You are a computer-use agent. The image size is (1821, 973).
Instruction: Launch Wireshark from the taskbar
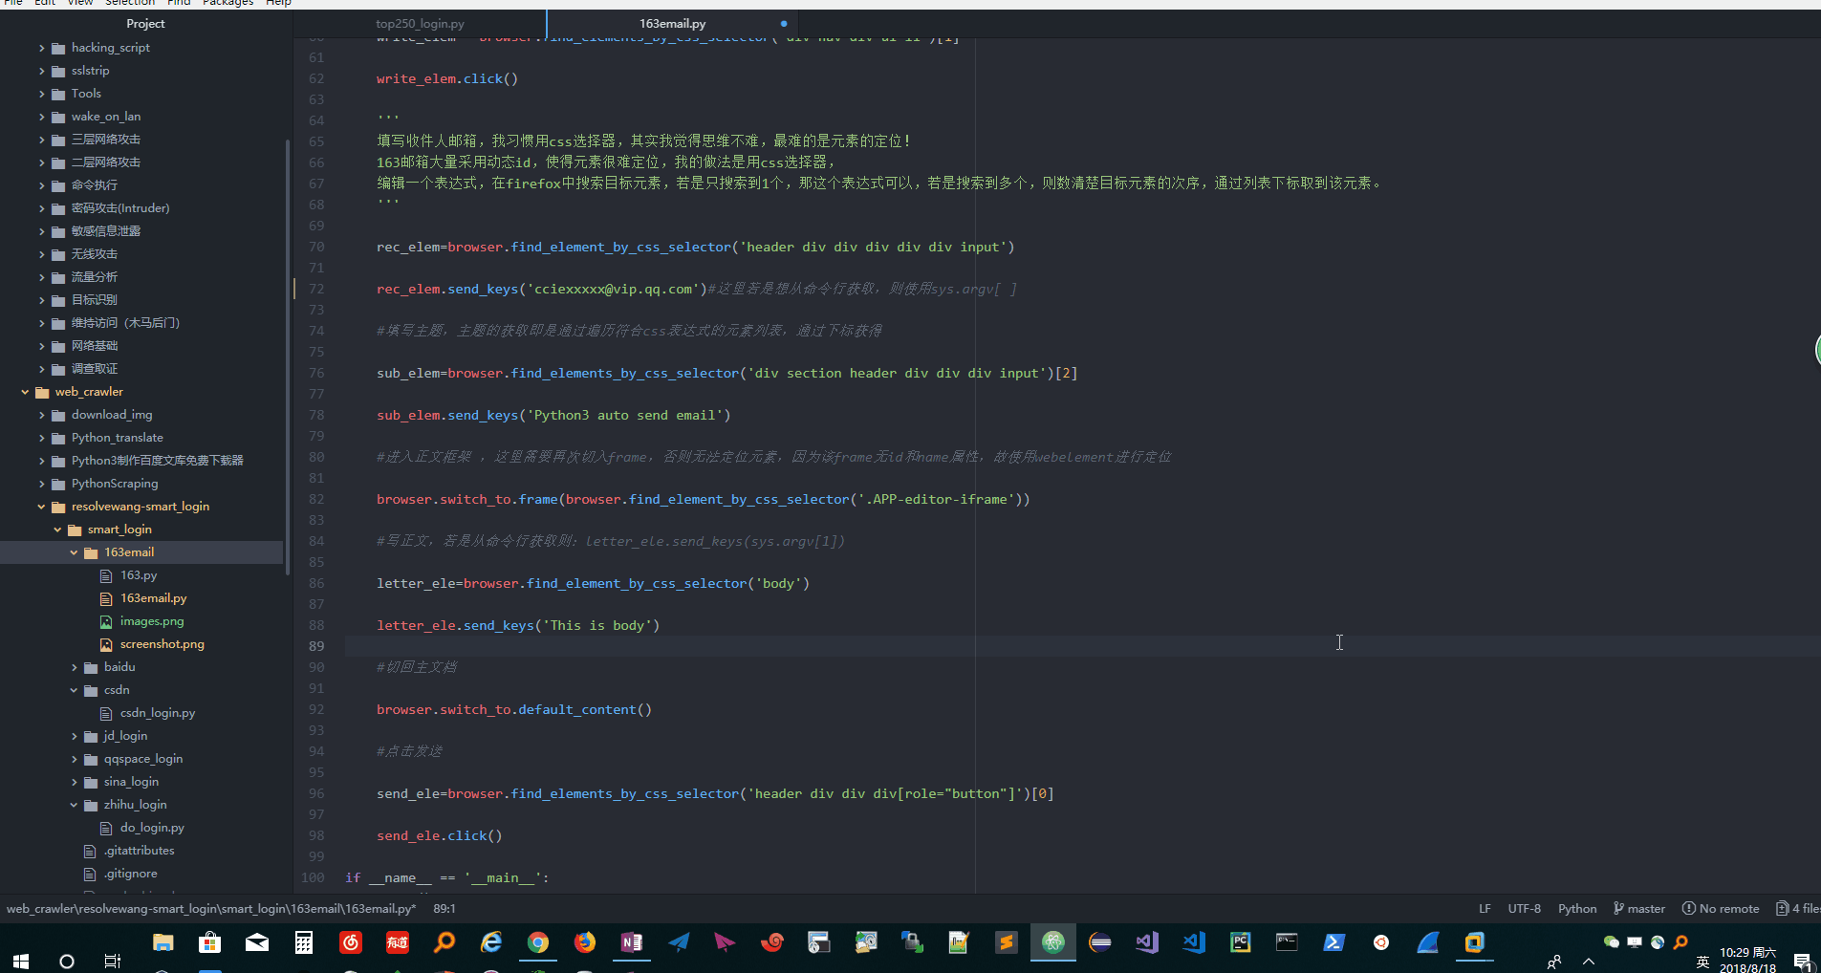(1428, 943)
